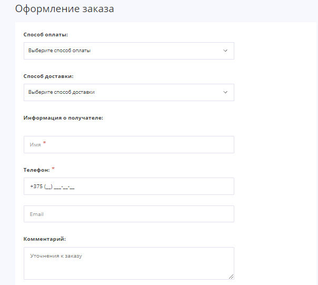This screenshot has width=318, height=285.
Task: Select the Email input field
Action: pos(128,214)
